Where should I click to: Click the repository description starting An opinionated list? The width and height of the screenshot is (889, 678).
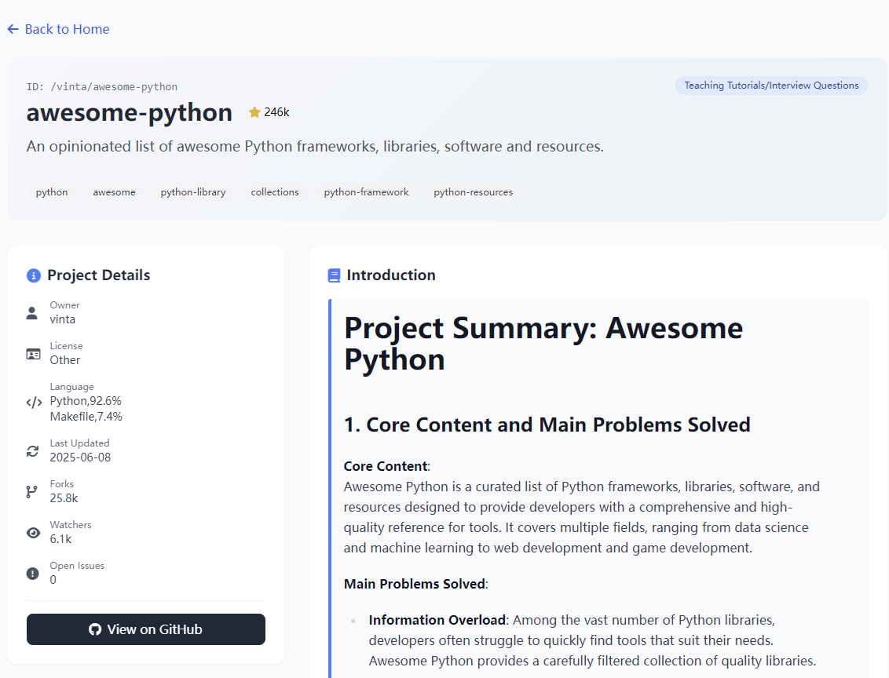pyautogui.click(x=315, y=147)
